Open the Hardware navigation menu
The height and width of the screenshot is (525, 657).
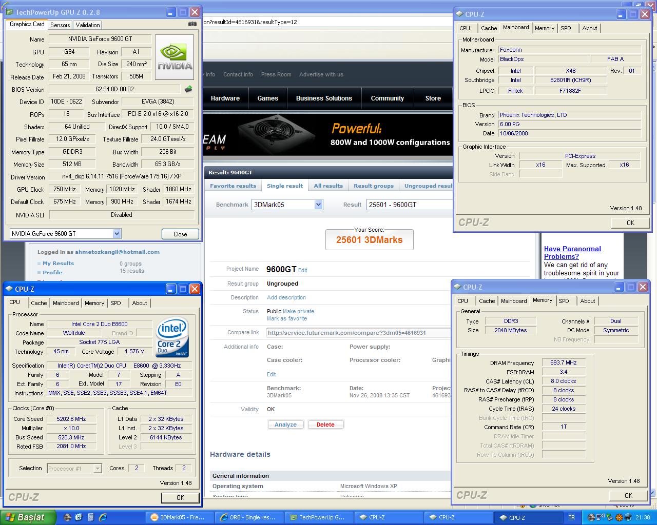225,98
